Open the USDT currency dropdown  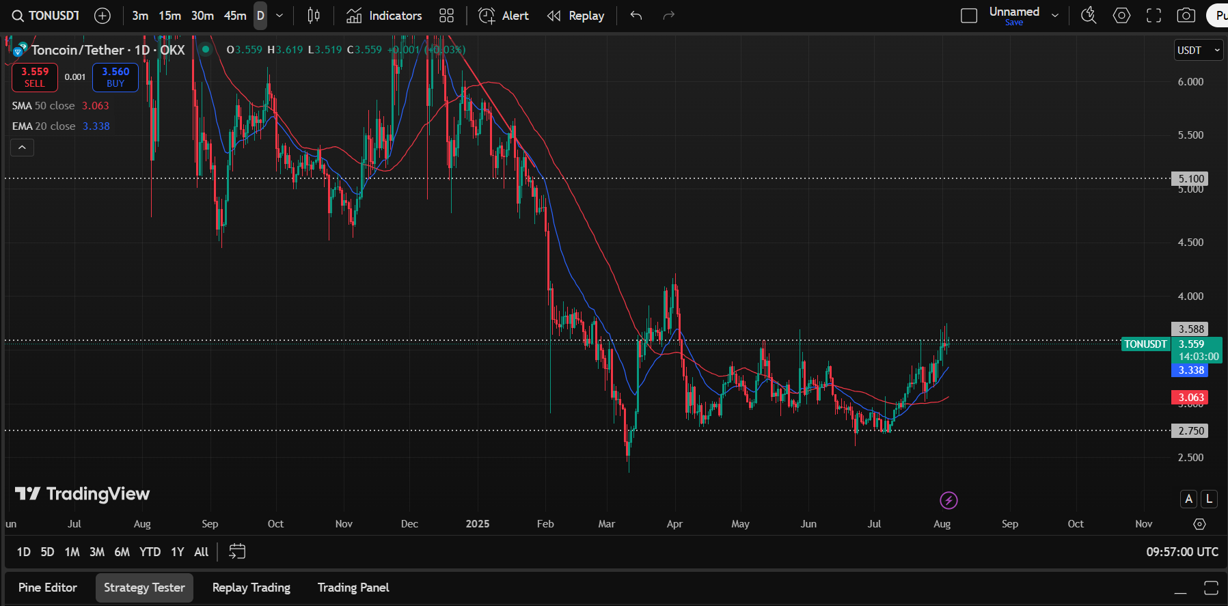coord(1199,51)
